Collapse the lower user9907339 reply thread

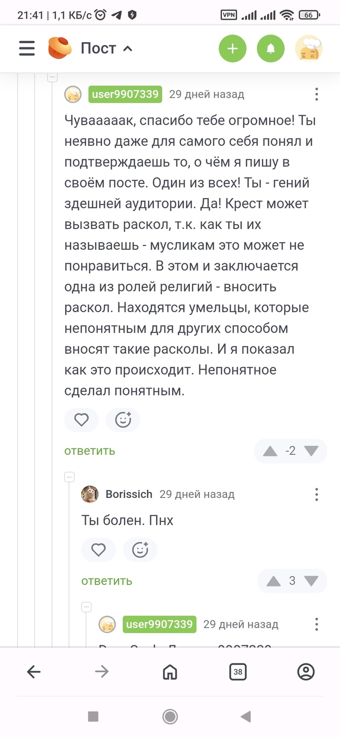(x=86, y=607)
